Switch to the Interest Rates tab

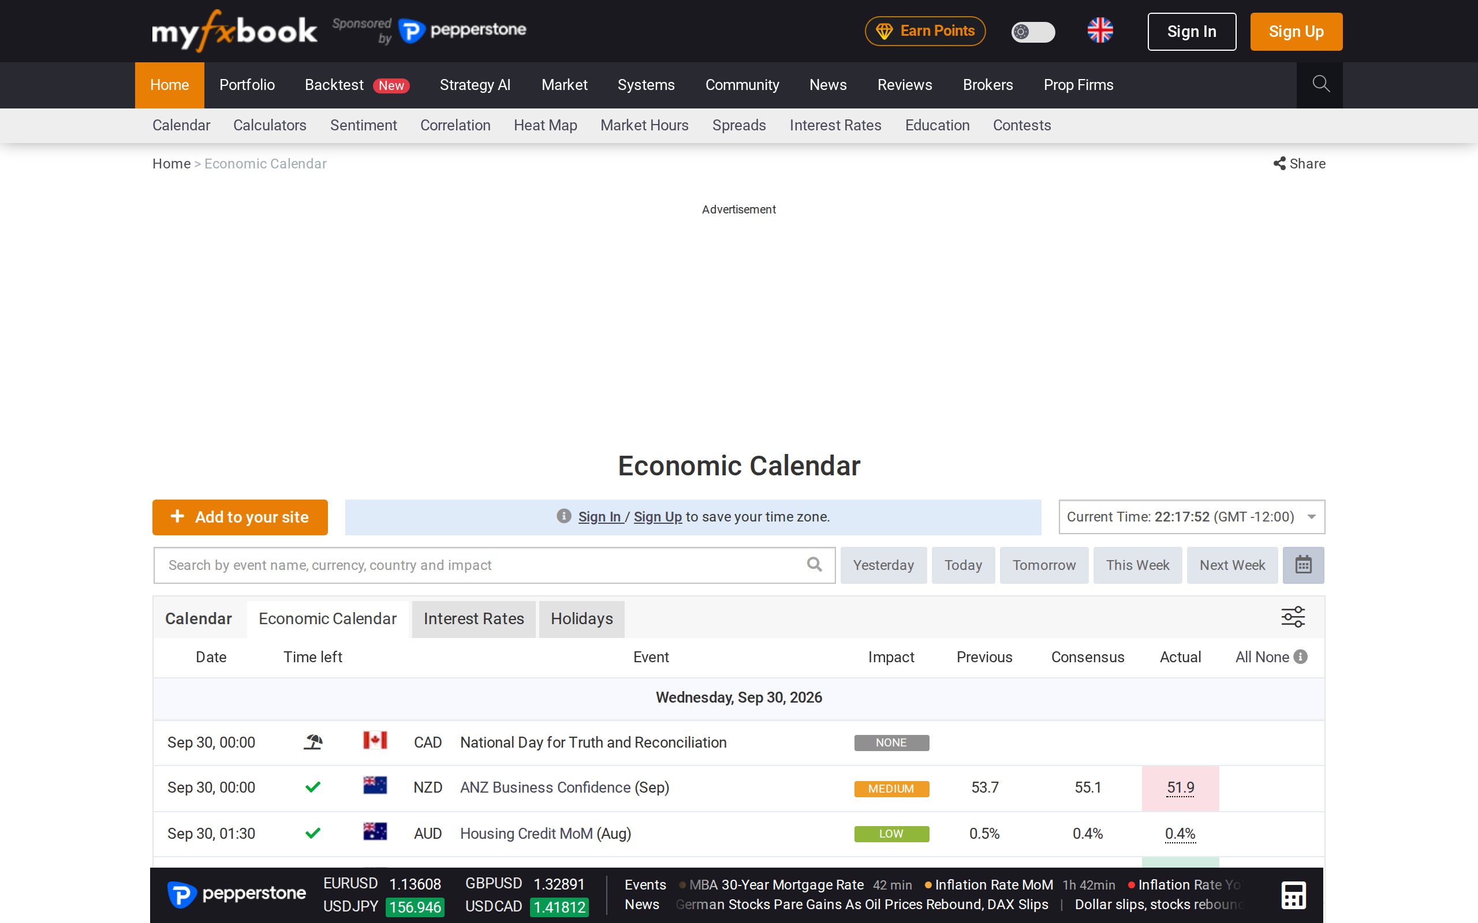point(474,619)
